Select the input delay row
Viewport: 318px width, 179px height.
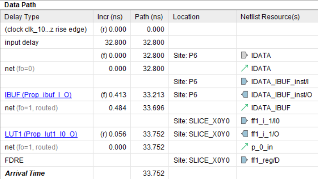tap(159, 42)
